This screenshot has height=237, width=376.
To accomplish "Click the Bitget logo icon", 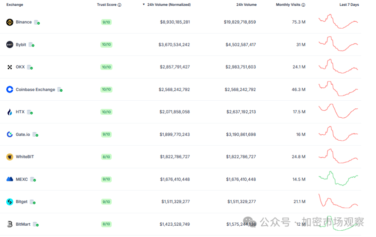I will tap(10, 202).
